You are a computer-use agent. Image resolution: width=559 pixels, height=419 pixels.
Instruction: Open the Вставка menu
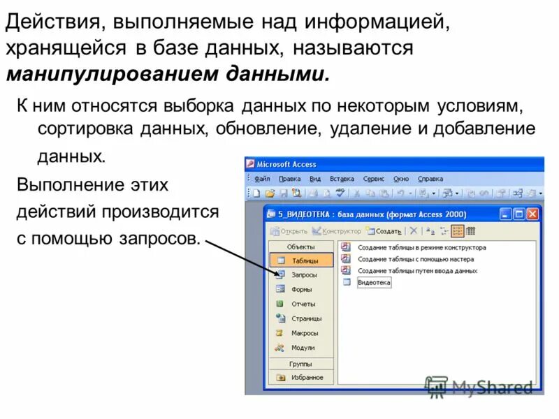(342, 179)
